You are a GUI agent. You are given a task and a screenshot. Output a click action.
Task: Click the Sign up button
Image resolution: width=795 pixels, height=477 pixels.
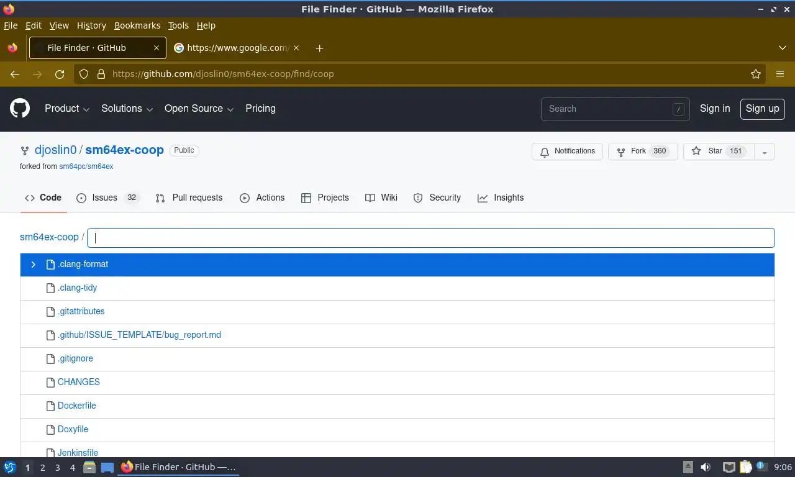click(x=762, y=109)
